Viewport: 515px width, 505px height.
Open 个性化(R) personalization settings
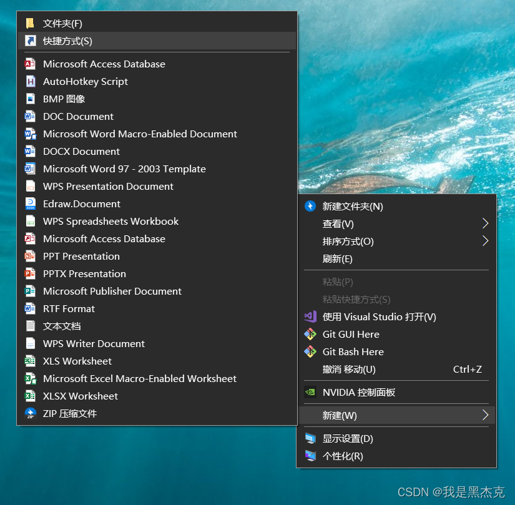point(396,456)
